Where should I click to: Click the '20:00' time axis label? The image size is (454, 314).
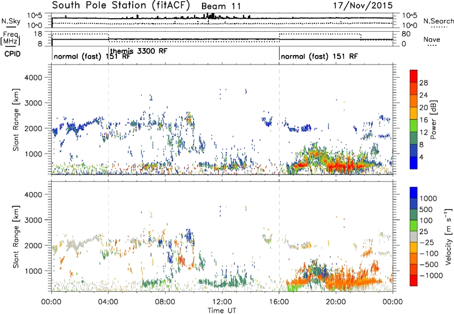click(336, 302)
